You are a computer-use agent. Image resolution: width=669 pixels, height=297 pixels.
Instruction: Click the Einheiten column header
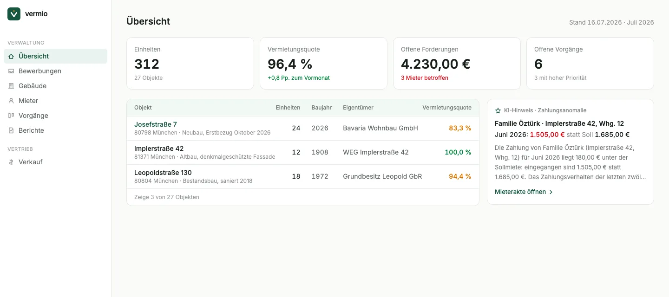[x=288, y=108]
